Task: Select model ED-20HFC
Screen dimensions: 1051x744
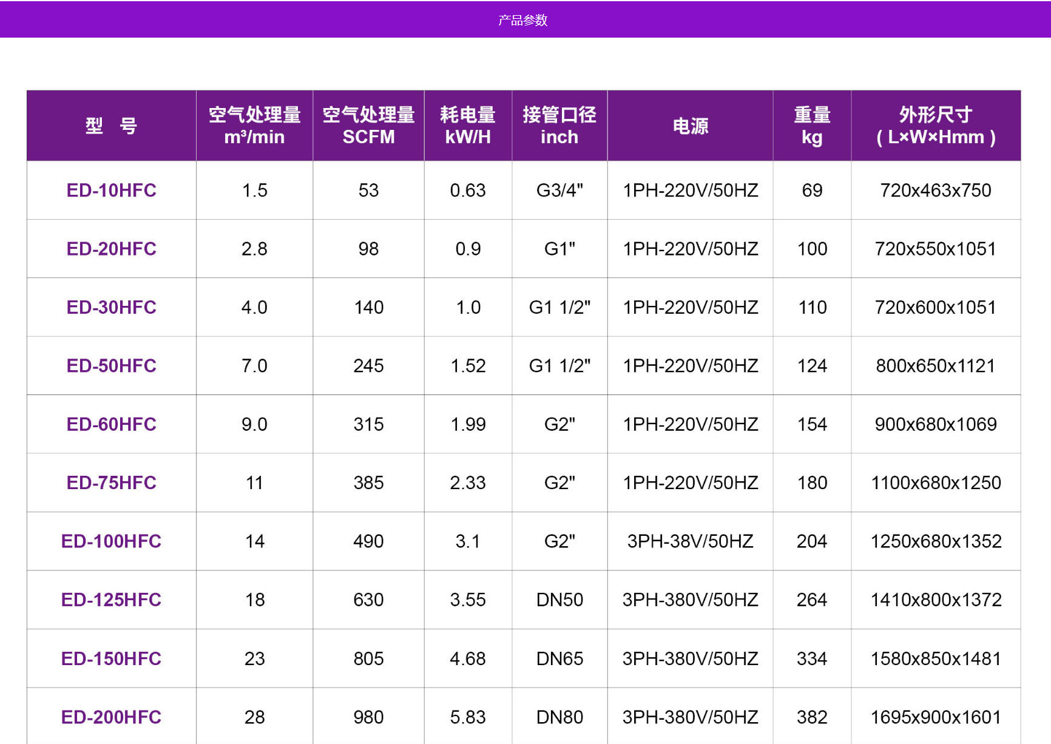Action: 111,249
